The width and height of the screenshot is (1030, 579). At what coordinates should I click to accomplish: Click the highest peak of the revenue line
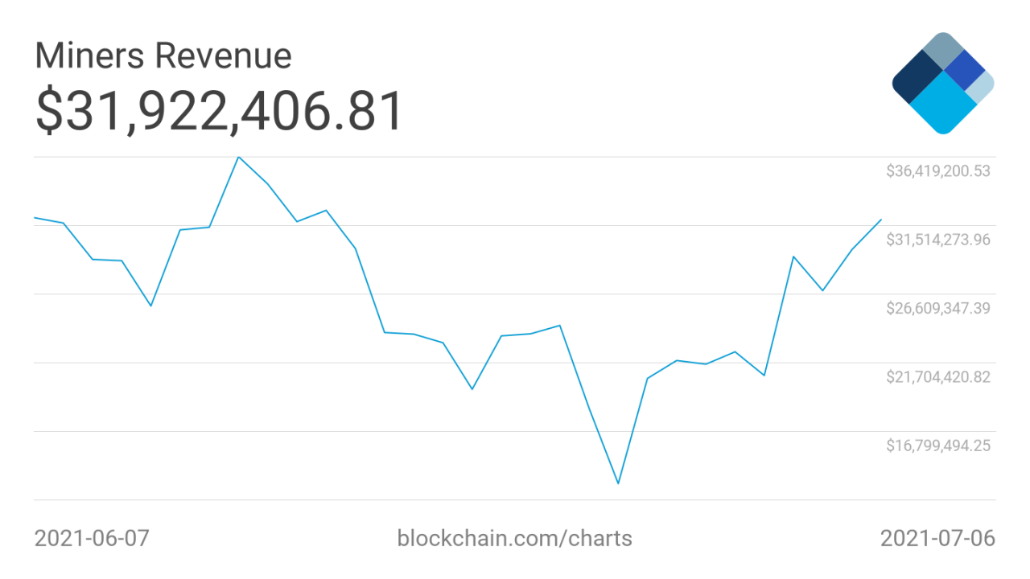coord(238,157)
